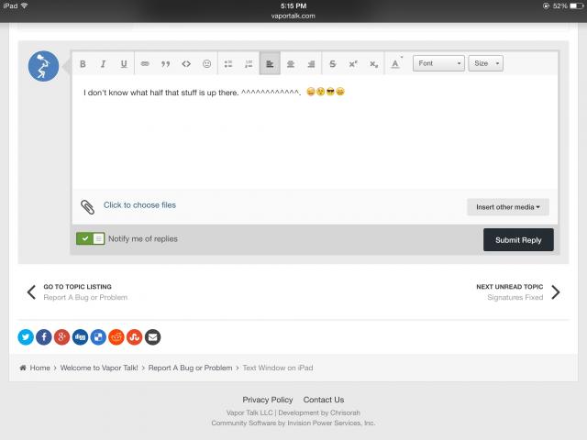Viewport: 587px width, 440px height.
Task: Go to Home in breadcrumb
Action: point(39,368)
